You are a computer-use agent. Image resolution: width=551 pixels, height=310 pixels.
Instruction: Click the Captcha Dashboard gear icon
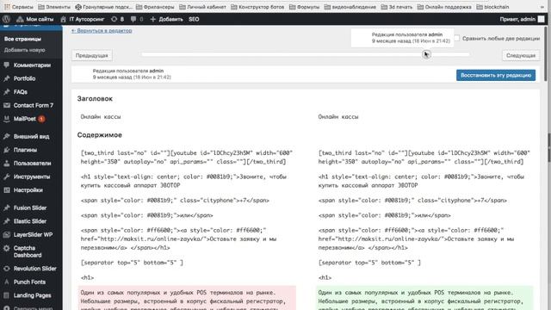(6, 248)
